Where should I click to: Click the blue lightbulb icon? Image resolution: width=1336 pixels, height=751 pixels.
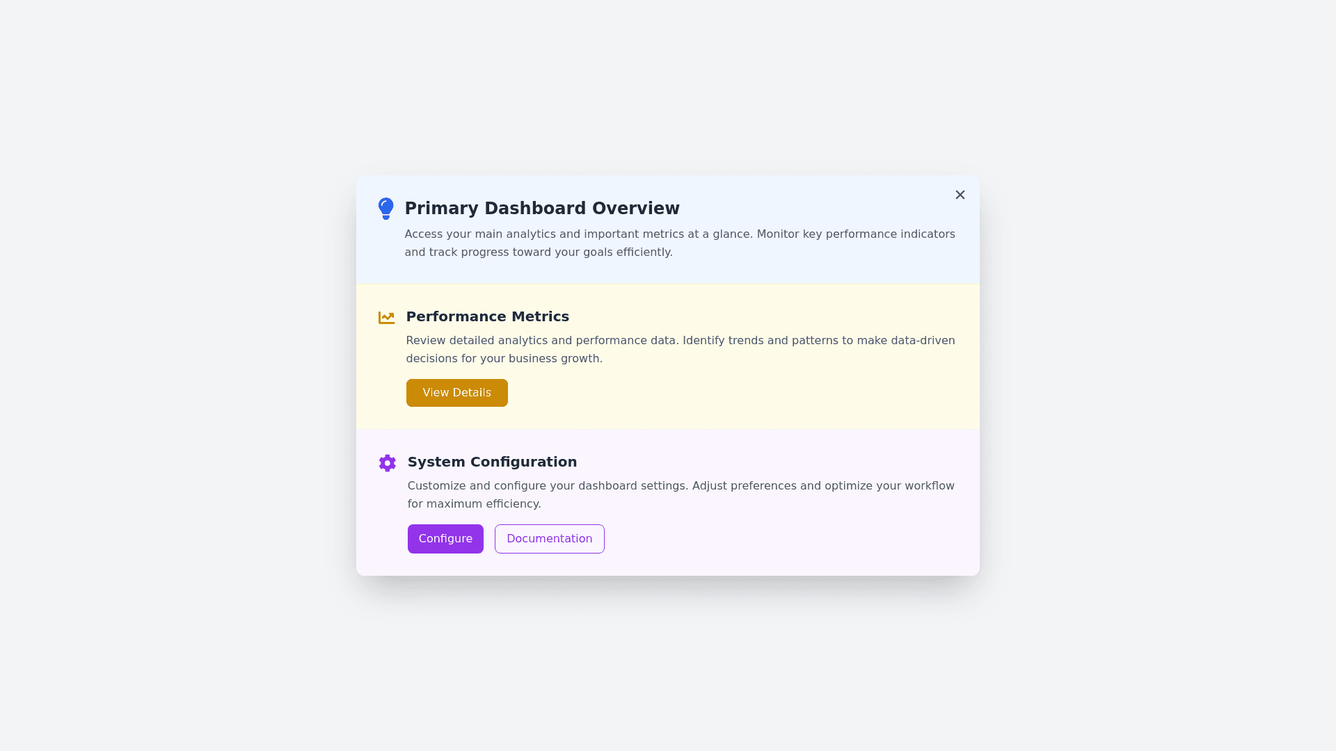click(x=385, y=209)
